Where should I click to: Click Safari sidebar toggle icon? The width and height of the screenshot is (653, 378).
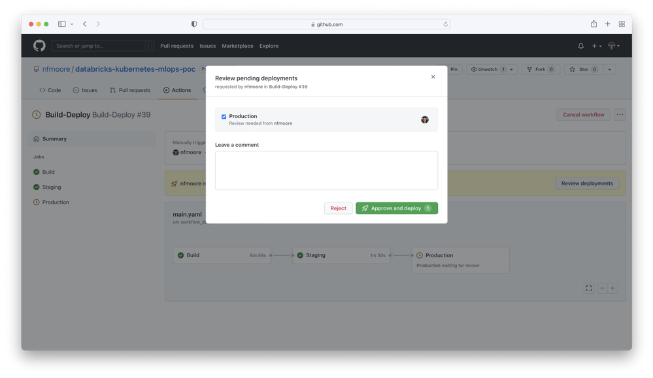[61, 24]
